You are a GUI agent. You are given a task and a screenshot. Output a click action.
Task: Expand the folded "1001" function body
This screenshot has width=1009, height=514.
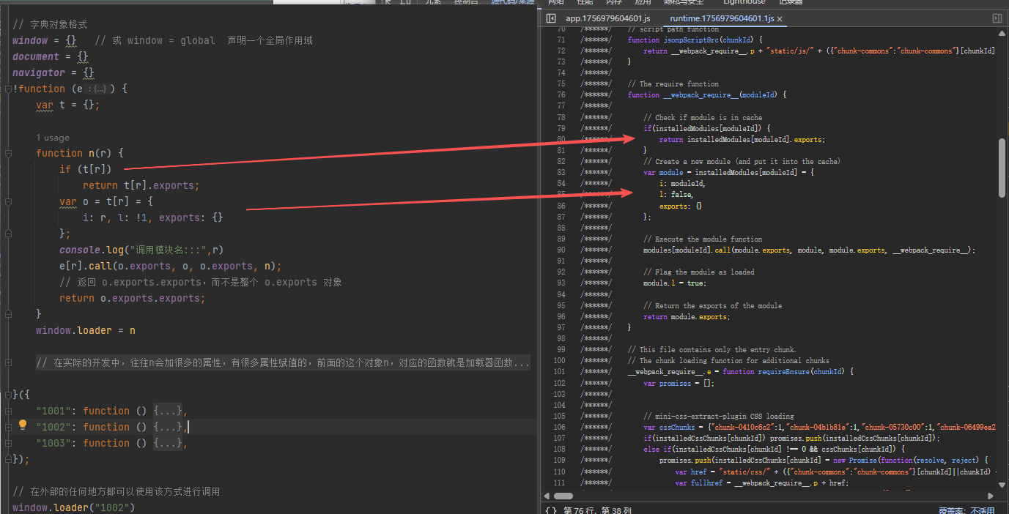168,411
